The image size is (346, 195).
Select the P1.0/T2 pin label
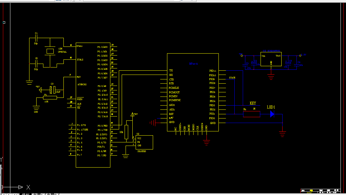[x=82, y=125]
